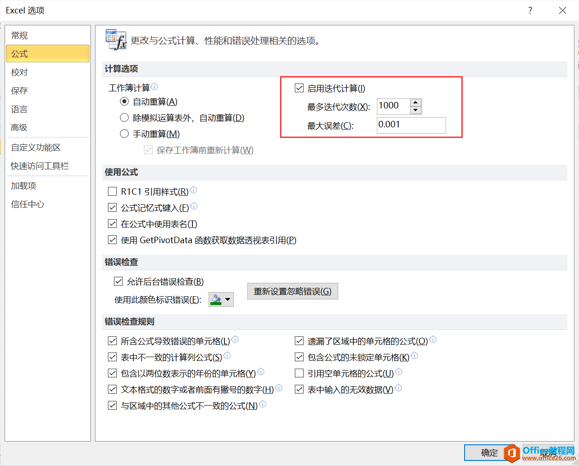This screenshot has width=579, height=466.
Task: Click info icon beside 引用空单元格的公式
Action: point(399,372)
